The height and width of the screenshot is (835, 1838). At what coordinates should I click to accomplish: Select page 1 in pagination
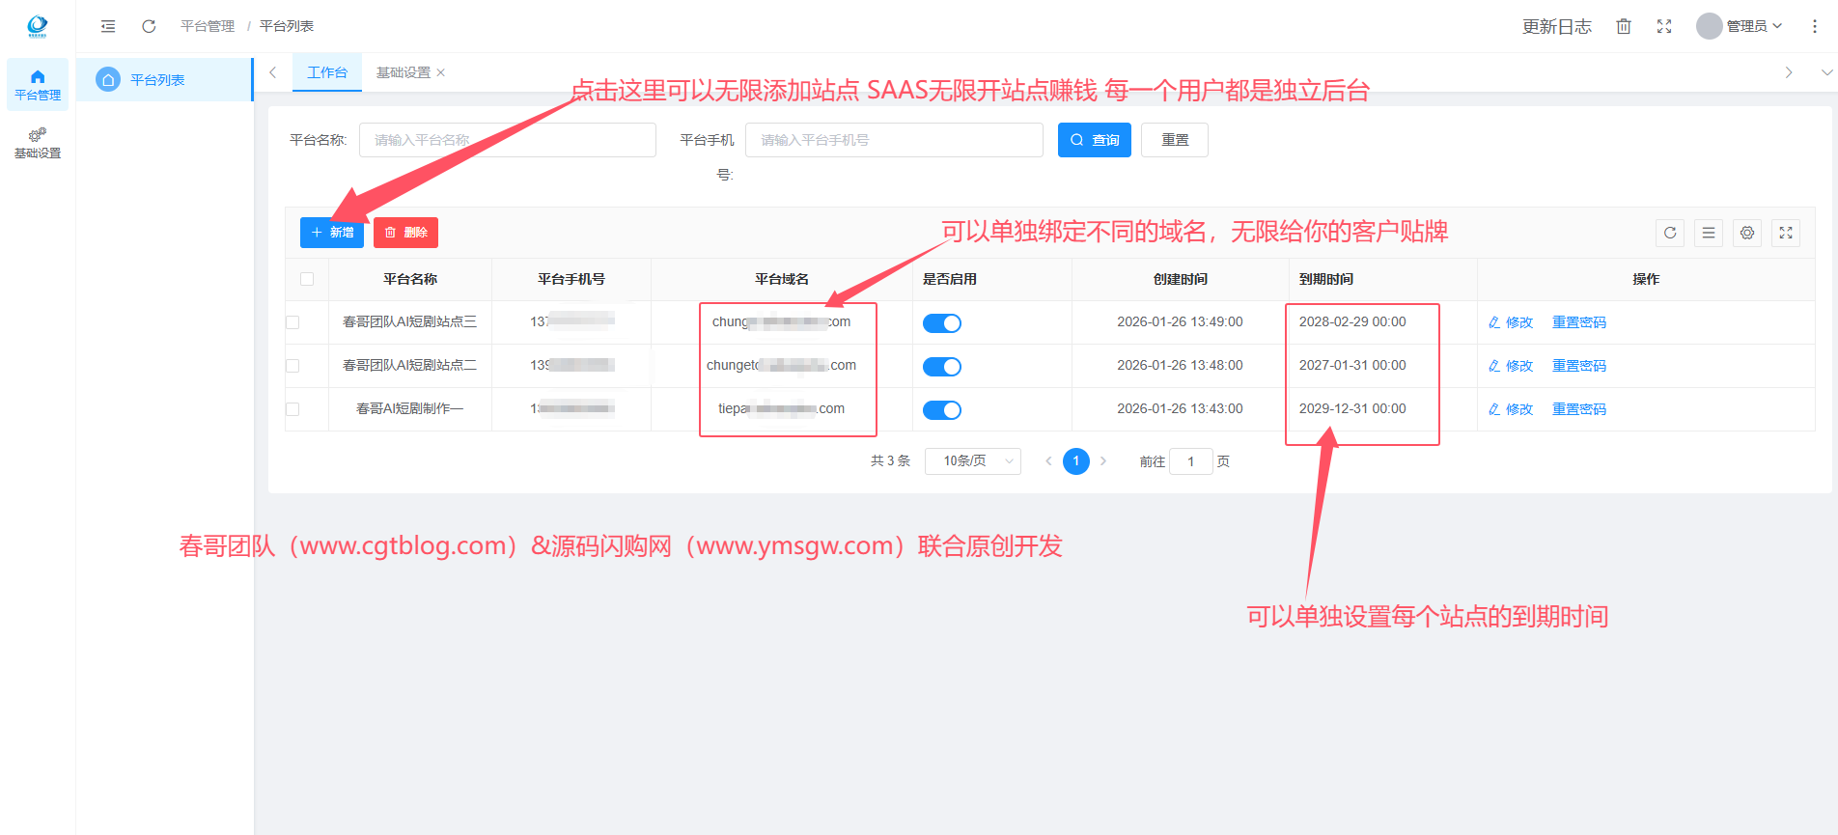tap(1076, 461)
